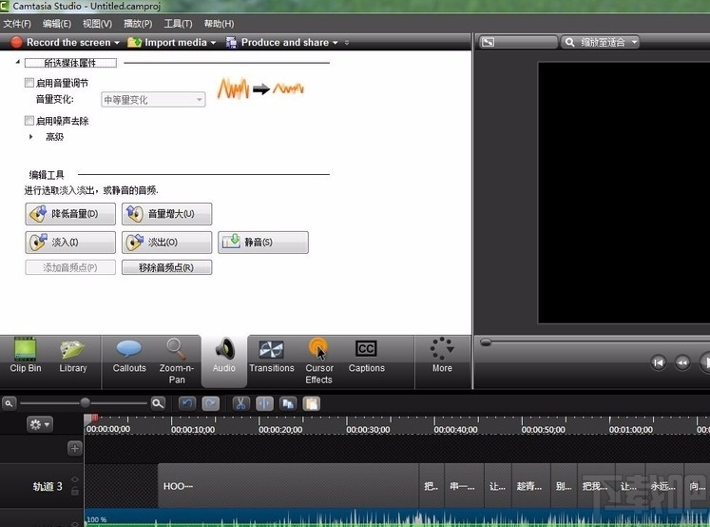Click timeline playhead marker at start
The image size is (710, 527).
point(93,419)
